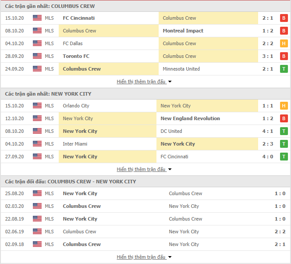The width and height of the screenshot is (291, 264).
Task: Click the 2 : 2 score on 02.06.19 match
Action: pos(280,232)
